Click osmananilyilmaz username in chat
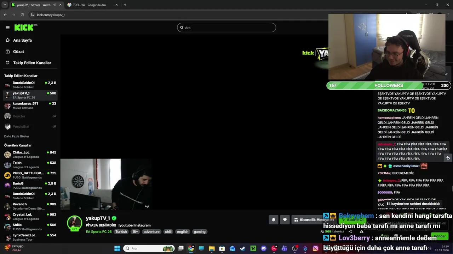Image resolution: width=453 pixels, height=254 pixels. [x=406, y=166]
